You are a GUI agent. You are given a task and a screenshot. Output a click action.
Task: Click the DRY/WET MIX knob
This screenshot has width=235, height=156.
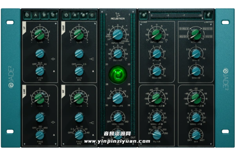[x=196, y=135]
